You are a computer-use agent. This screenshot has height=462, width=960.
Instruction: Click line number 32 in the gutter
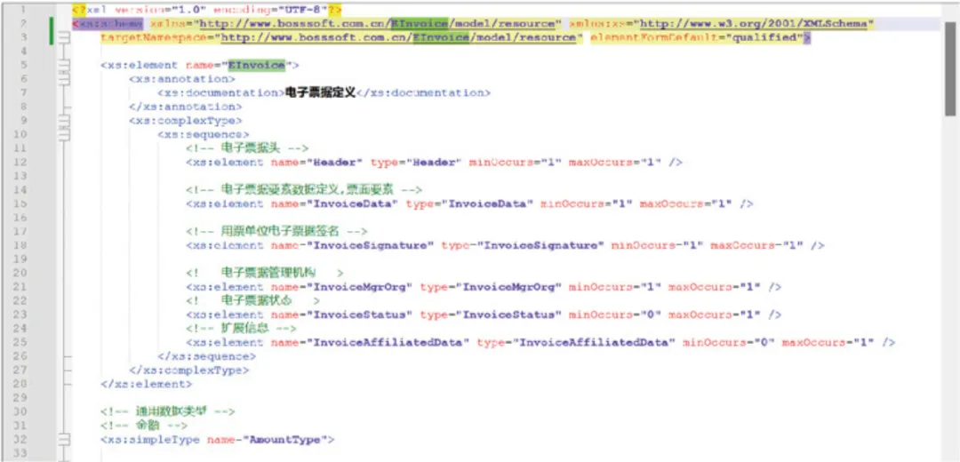21,439
